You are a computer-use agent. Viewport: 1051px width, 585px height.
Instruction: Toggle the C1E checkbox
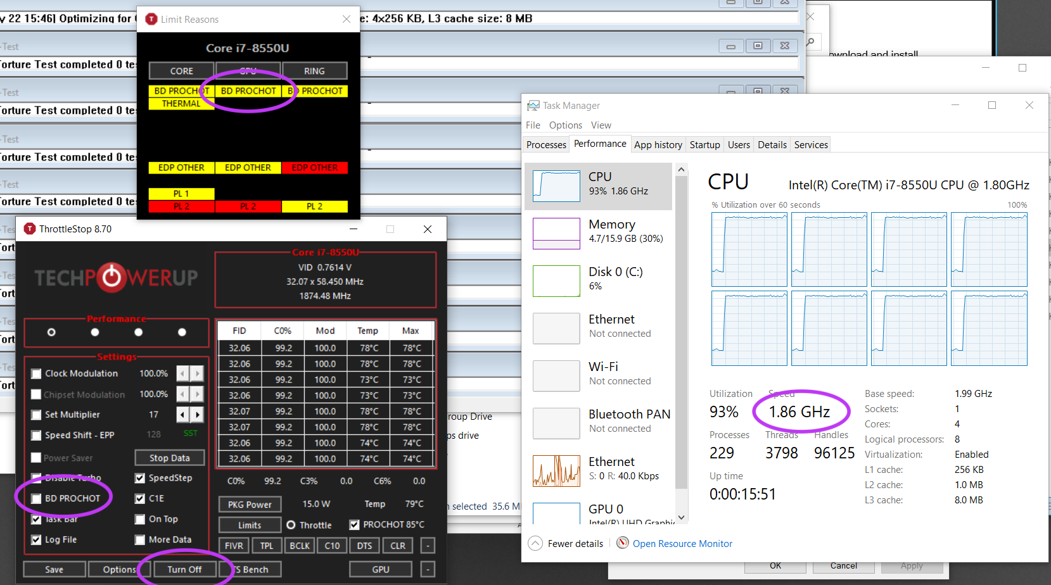[x=140, y=499]
